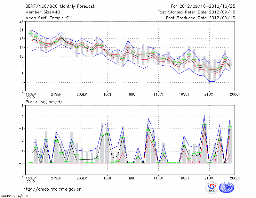The image size is (256, 198).
Task: Click the BCC logo icon
Action: coord(212,188)
